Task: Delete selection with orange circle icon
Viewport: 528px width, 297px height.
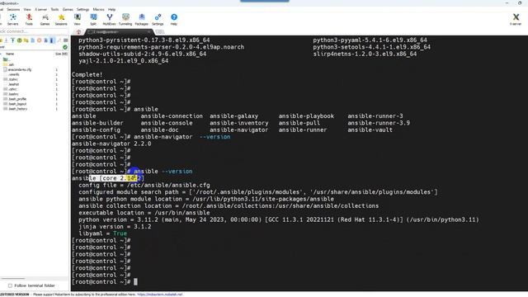Action: coord(39,40)
